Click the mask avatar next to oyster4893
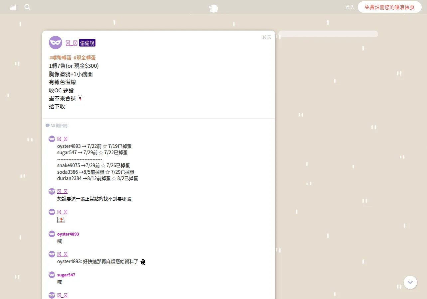 pyautogui.click(x=52, y=234)
